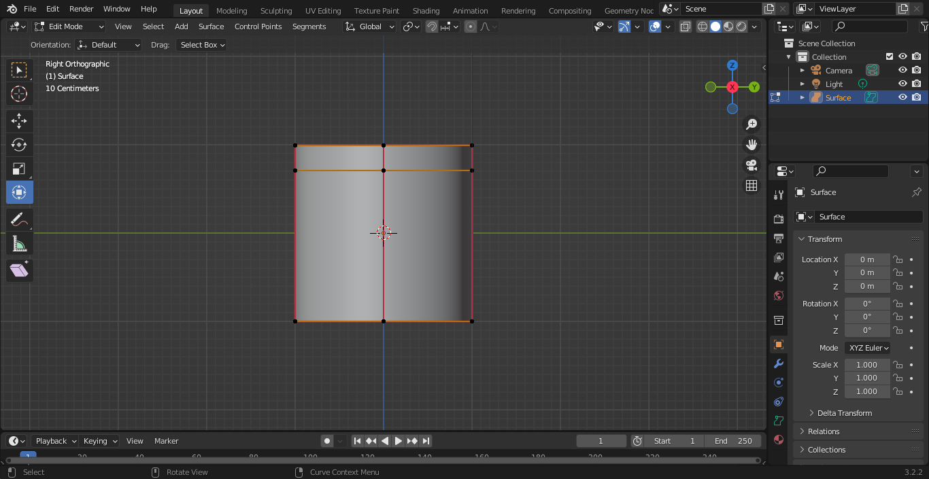Enable proportional editing toggle

(471, 26)
